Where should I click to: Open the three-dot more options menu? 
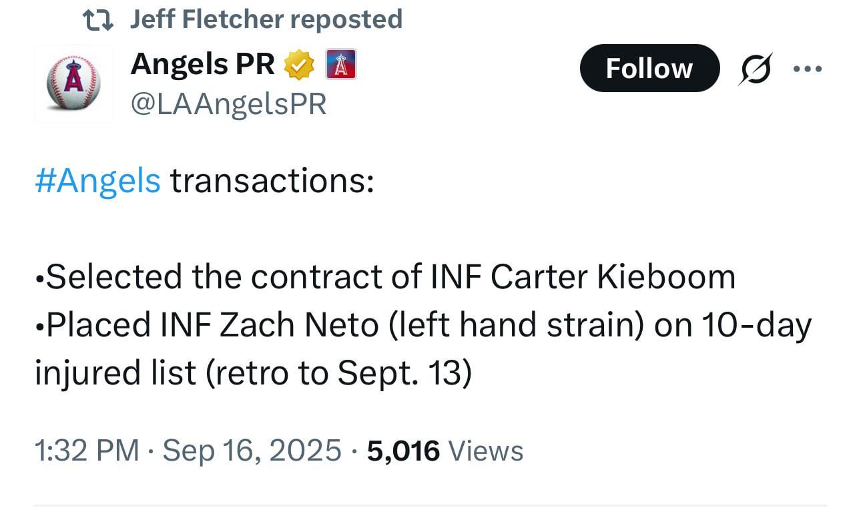point(807,68)
